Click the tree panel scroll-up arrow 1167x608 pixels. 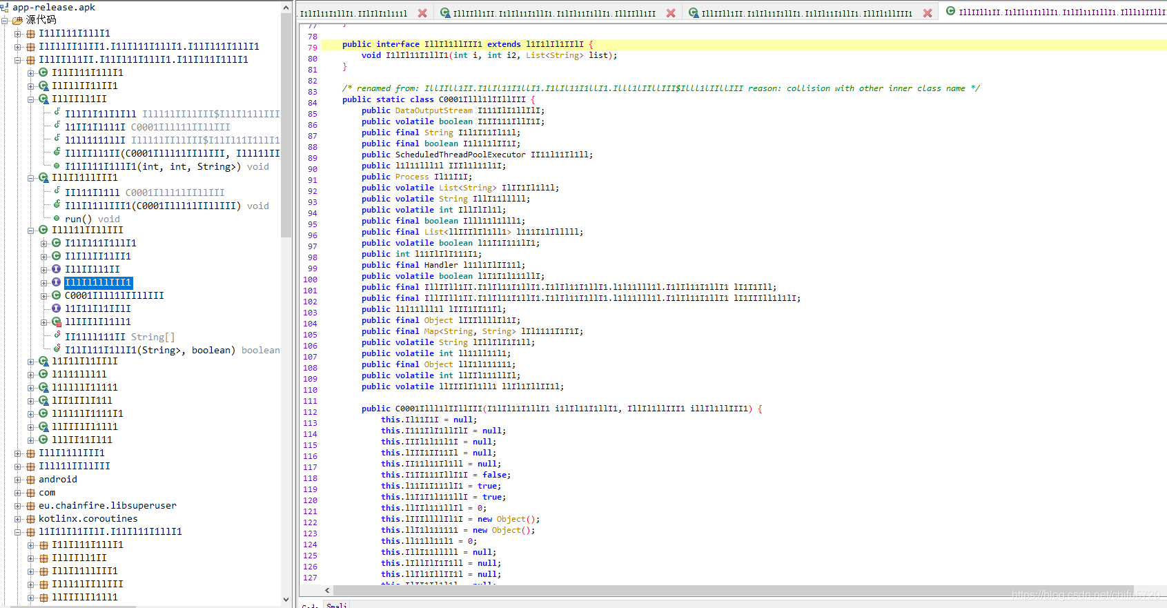[286, 8]
